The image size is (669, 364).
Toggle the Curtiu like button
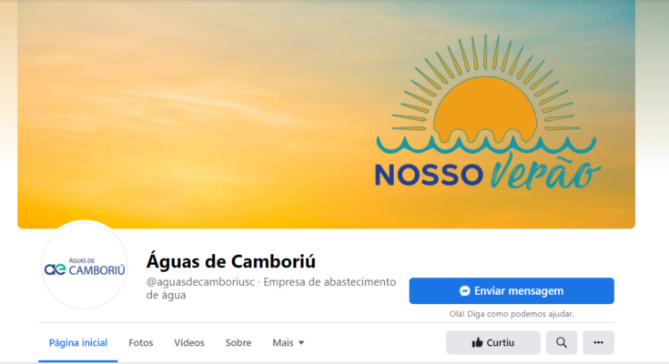493,343
